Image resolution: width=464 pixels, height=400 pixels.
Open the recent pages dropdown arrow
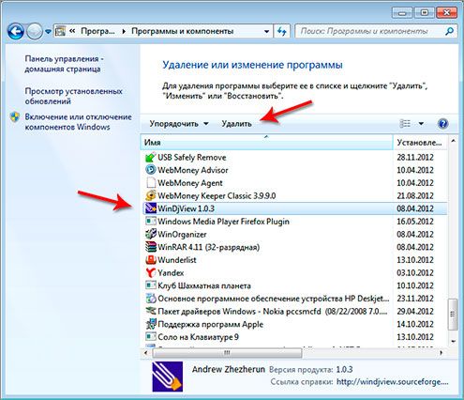pos(48,31)
